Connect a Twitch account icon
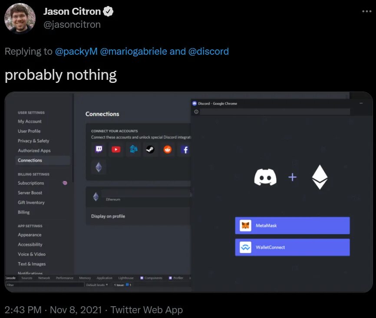376x318 pixels. [99, 149]
